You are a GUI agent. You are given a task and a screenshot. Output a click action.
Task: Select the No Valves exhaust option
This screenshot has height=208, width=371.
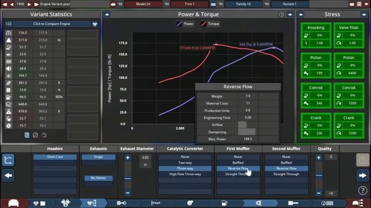pos(99,178)
